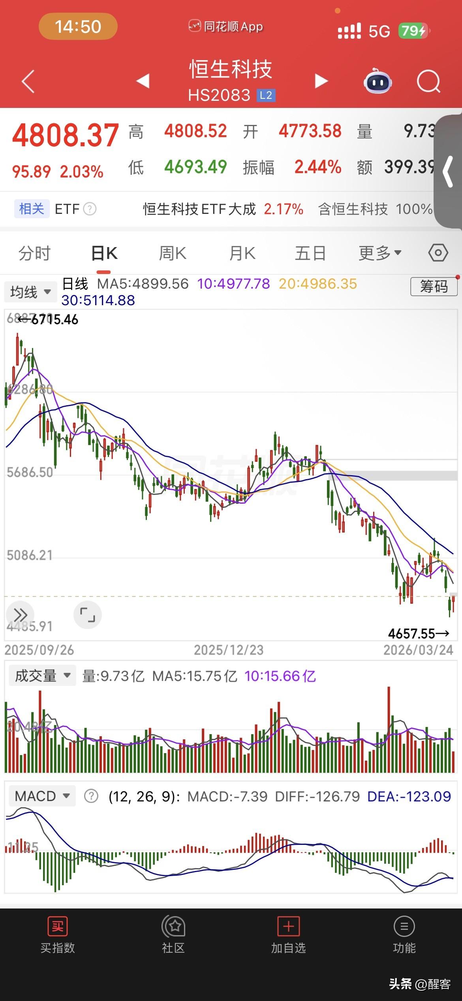The height and width of the screenshot is (1001, 462).
Task: Switch to 周K weekly chart tab
Action: pyautogui.click(x=173, y=253)
